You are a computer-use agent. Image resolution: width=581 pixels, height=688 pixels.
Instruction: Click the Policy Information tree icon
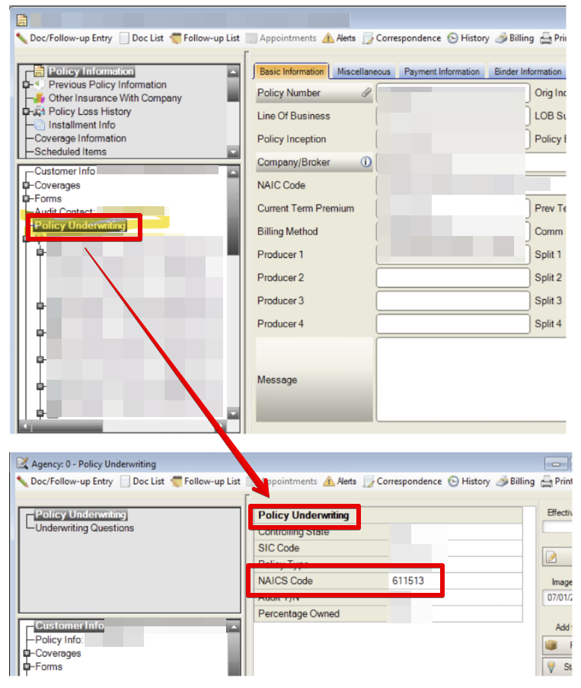39,71
